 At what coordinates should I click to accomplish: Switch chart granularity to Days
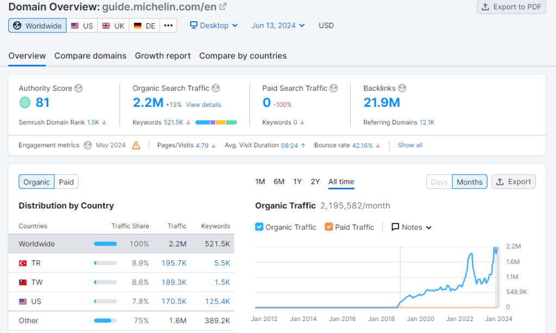[x=439, y=182]
